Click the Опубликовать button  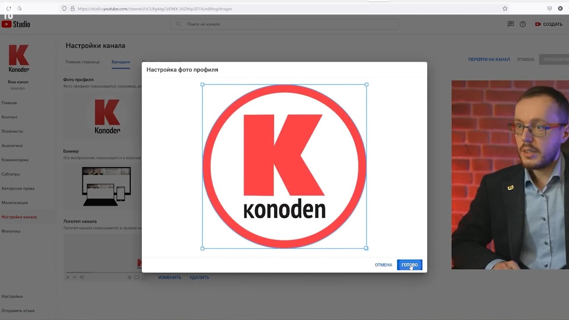[554, 59]
